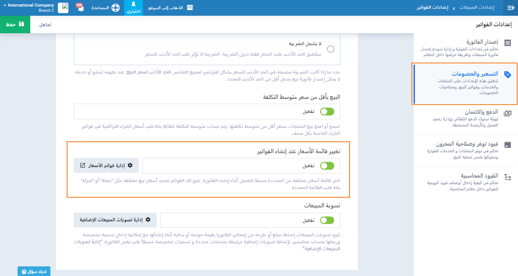Image resolution: width=518 pixels, height=276 pixels.
Task: Turn off تسوية المبيعات toggle
Action: [327, 220]
